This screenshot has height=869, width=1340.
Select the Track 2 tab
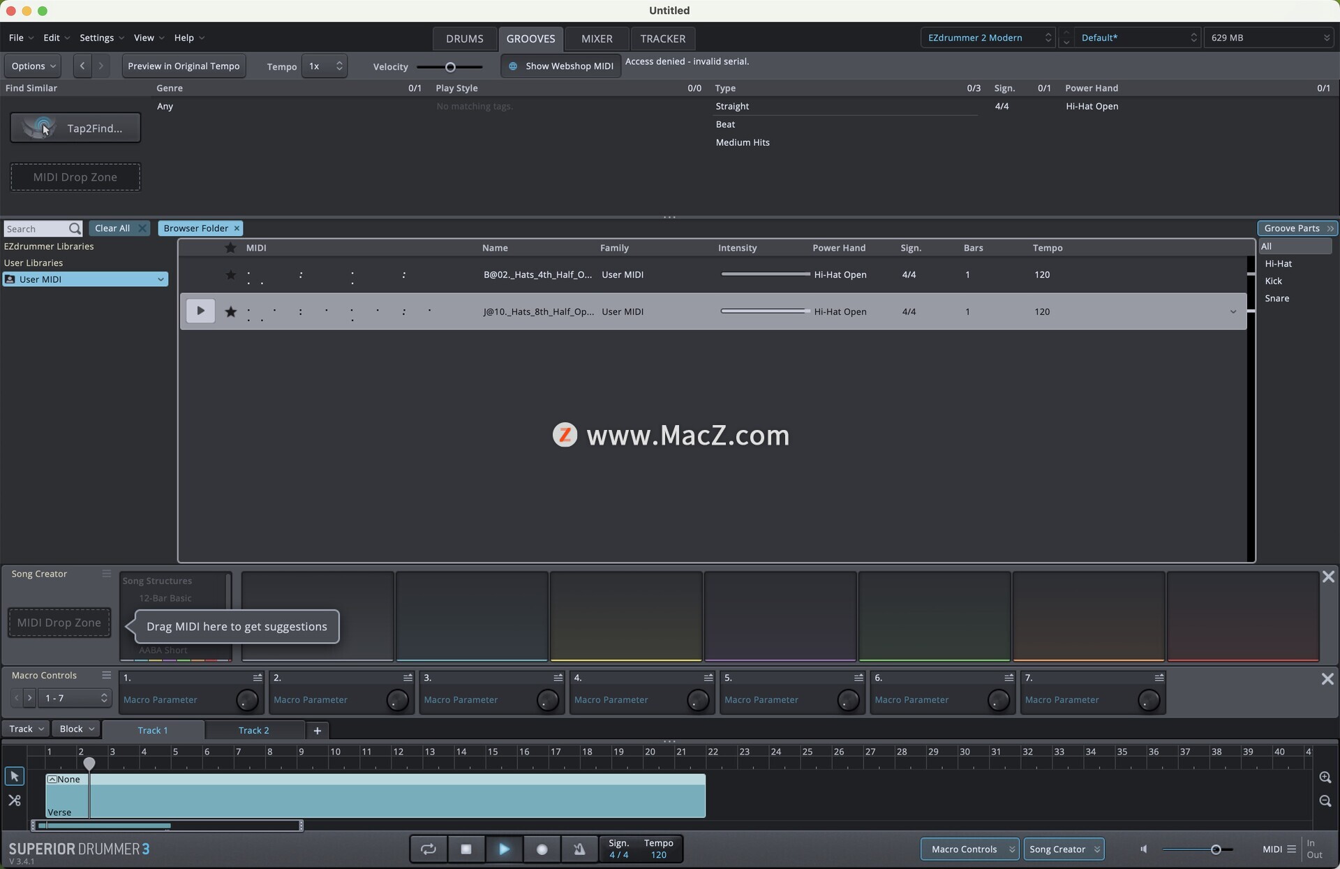click(254, 730)
